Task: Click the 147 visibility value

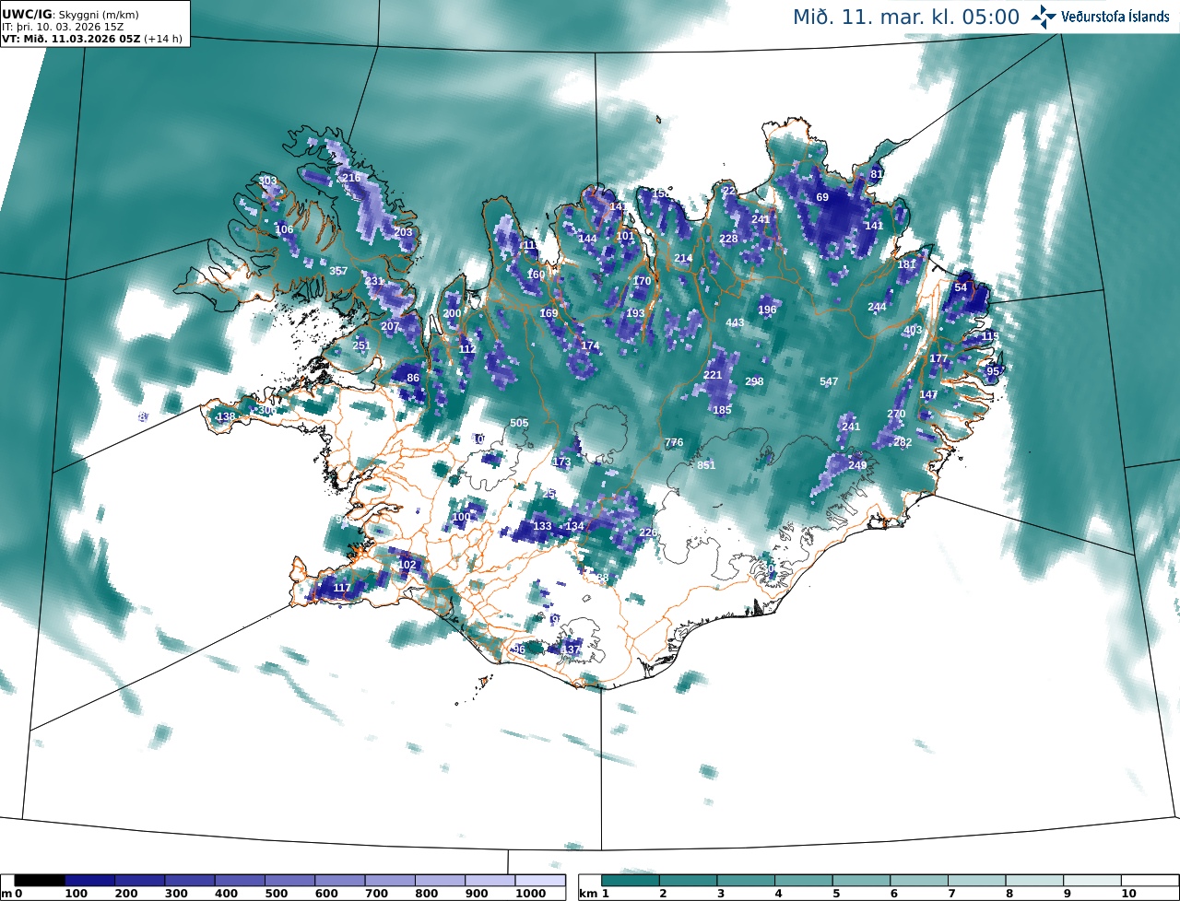Action: 928,394
